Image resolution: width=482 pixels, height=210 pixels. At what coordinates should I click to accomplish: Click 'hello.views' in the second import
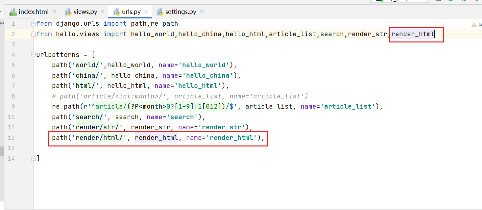click(x=78, y=34)
